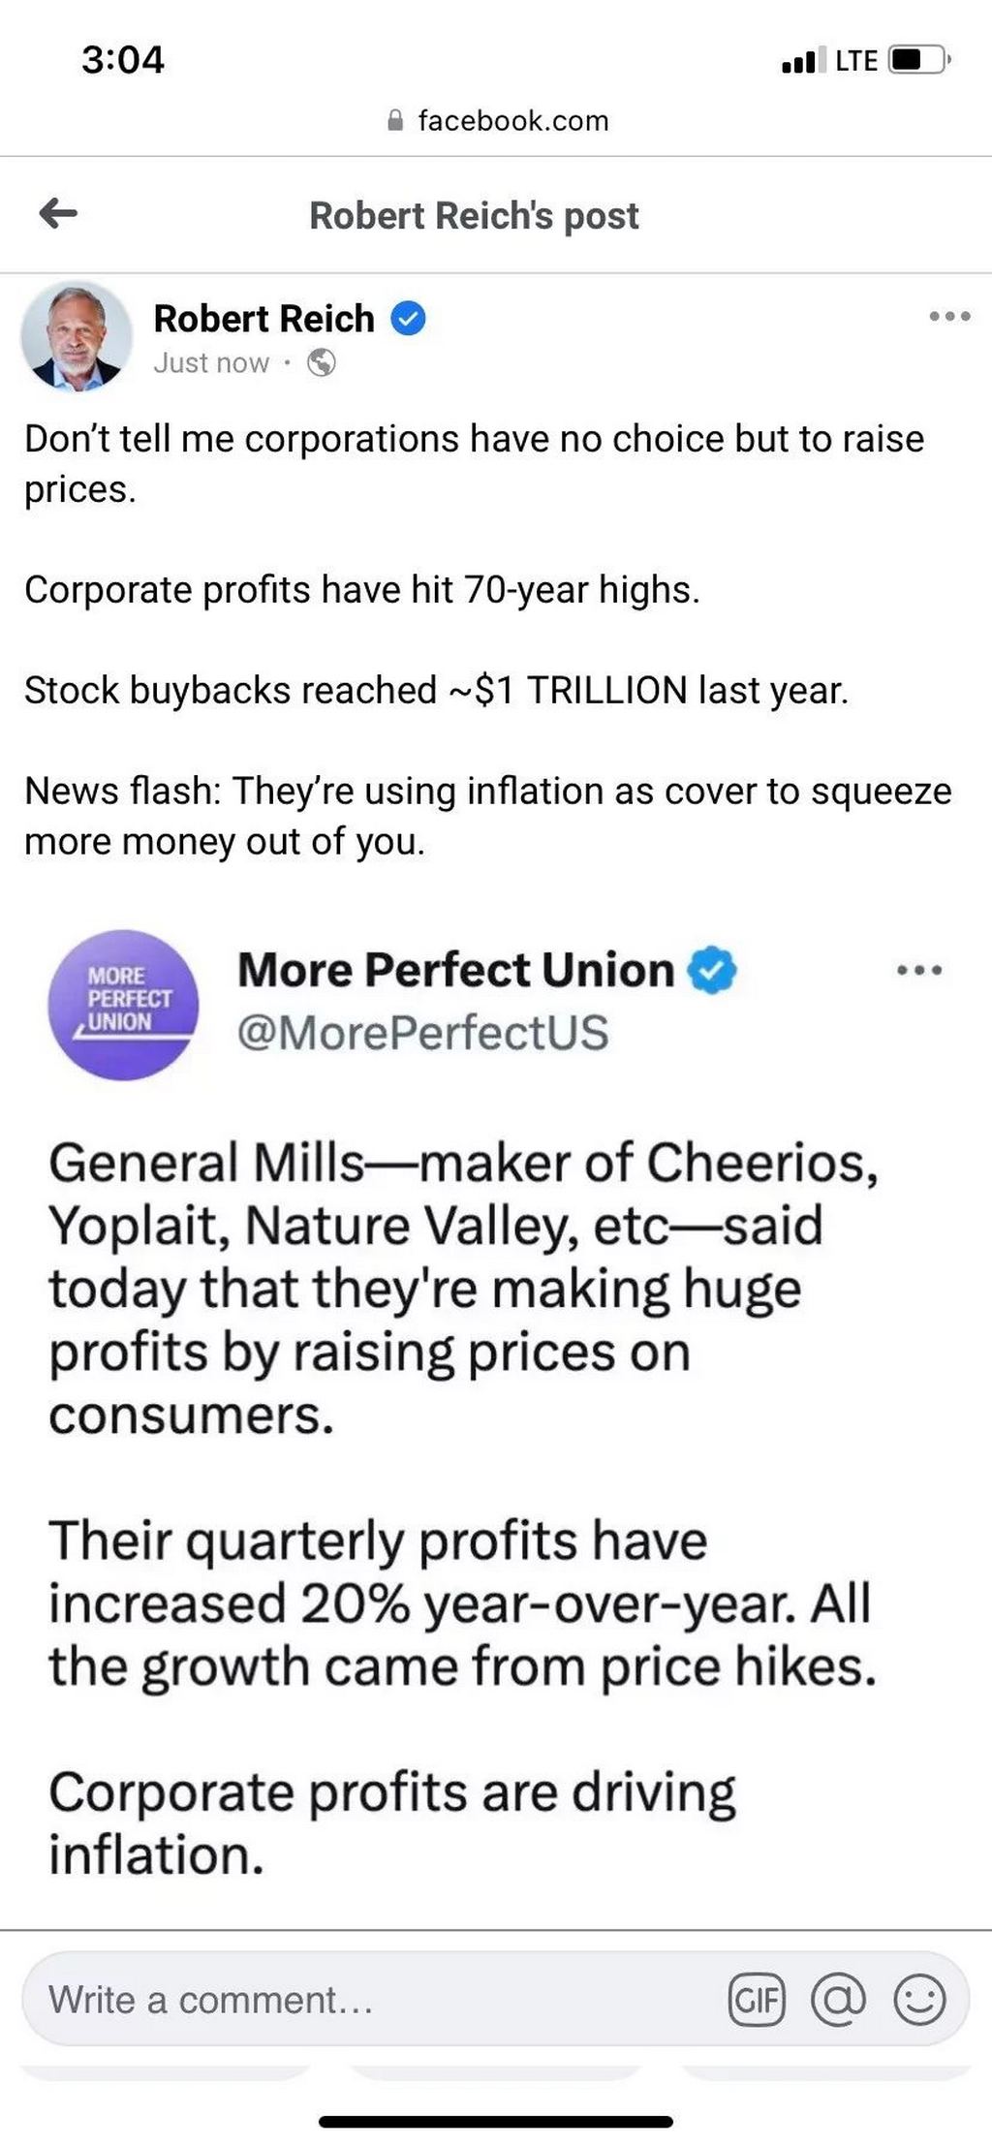Click facebook.com in the address bar

512,119
